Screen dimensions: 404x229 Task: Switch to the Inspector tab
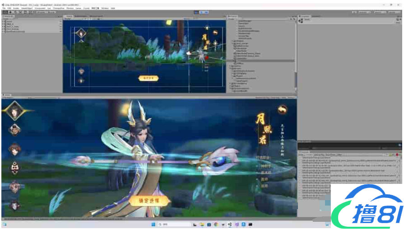(306, 16)
